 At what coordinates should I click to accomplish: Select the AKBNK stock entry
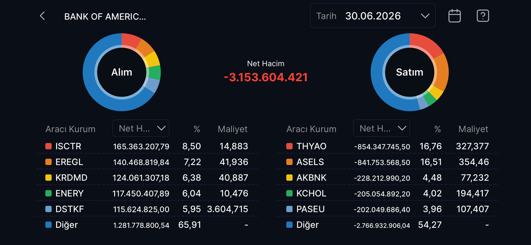311,177
